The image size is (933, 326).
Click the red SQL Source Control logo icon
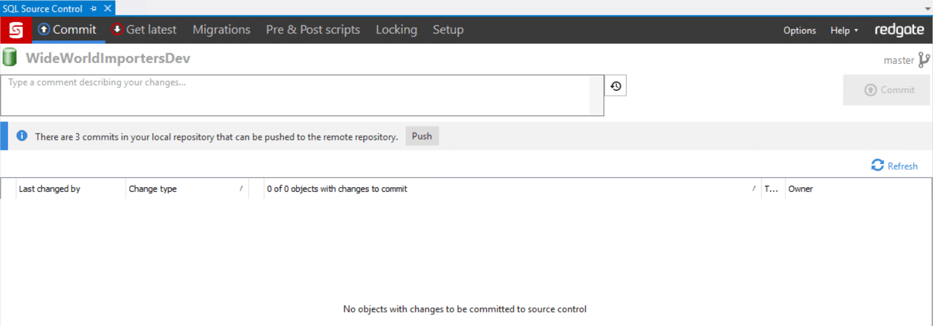pyautogui.click(x=16, y=30)
